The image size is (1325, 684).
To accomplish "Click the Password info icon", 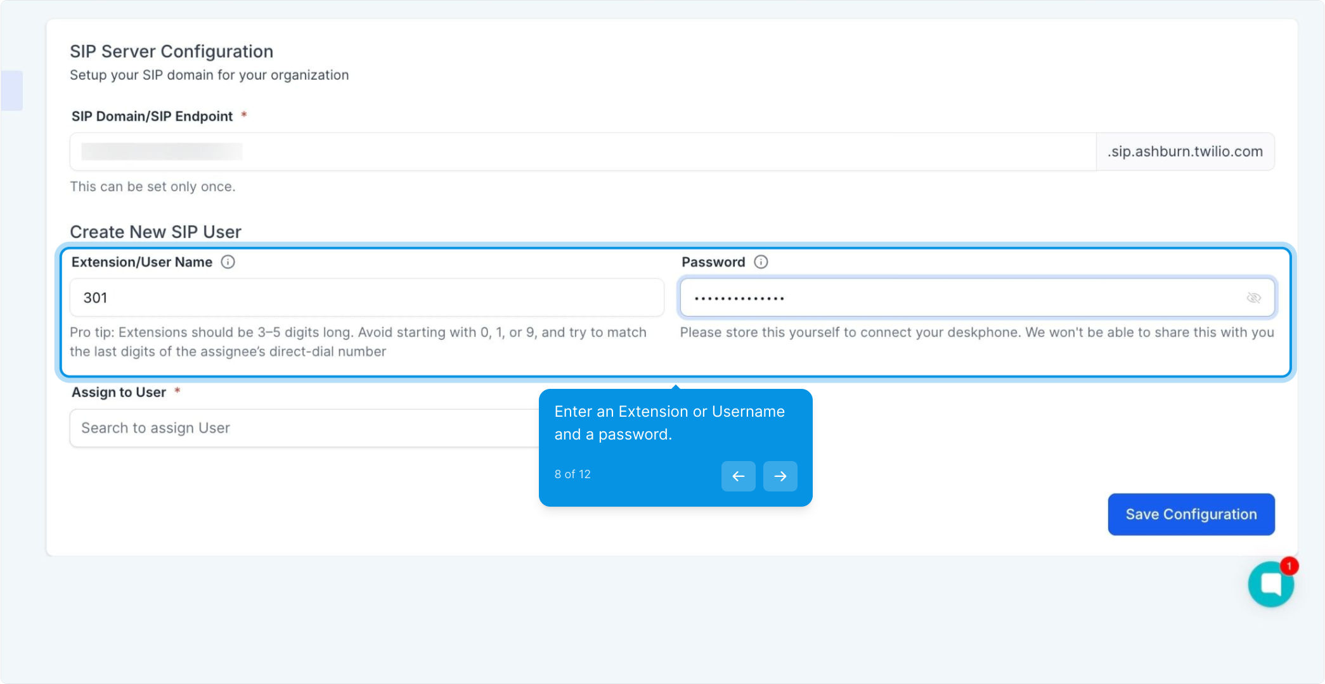I will point(761,262).
